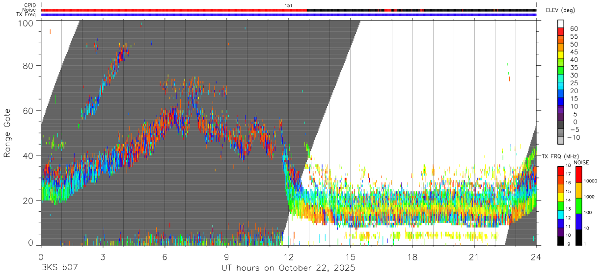
Task: Click the 'TX FRQ (MHz)' legend title
Action: point(561,156)
